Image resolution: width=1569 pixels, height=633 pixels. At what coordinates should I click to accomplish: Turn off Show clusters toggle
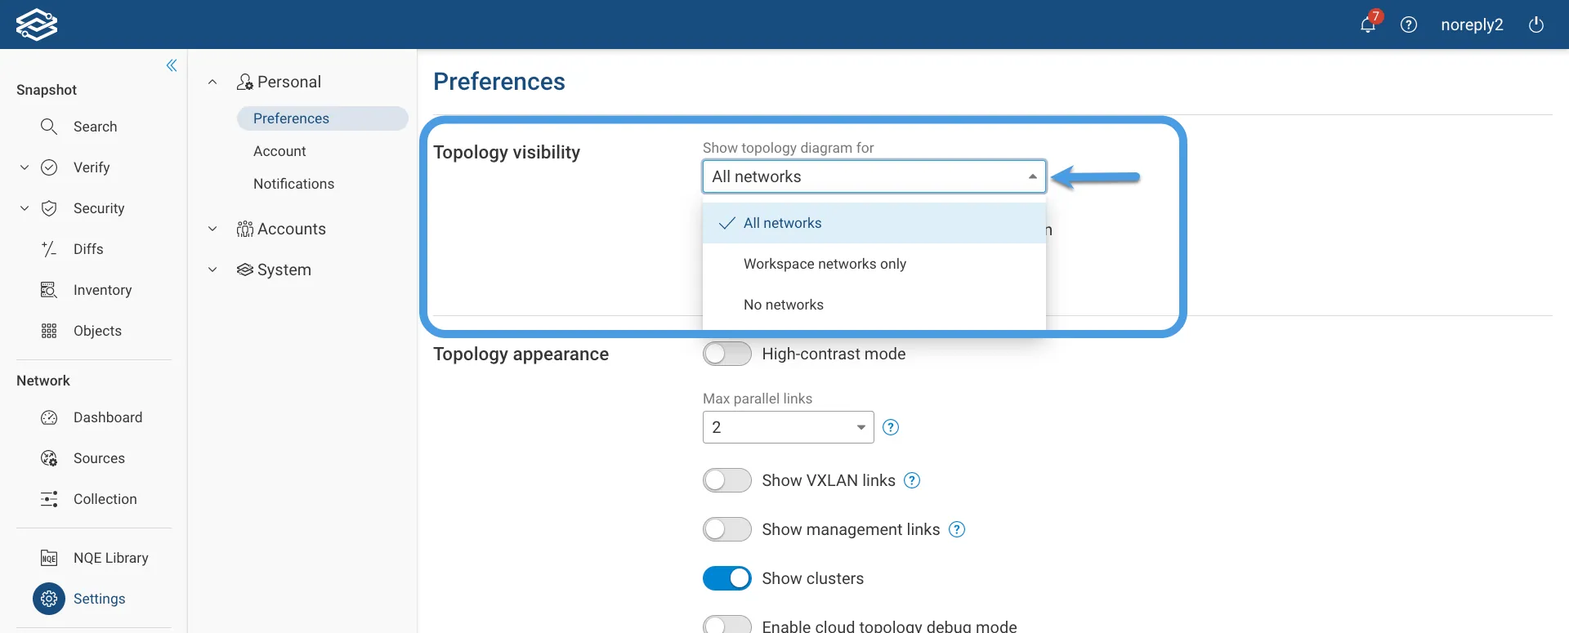pyautogui.click(x=727, y=578)
